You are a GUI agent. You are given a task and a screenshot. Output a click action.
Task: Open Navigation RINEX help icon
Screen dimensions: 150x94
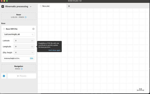pyautogui.click(x=22, y=69)
